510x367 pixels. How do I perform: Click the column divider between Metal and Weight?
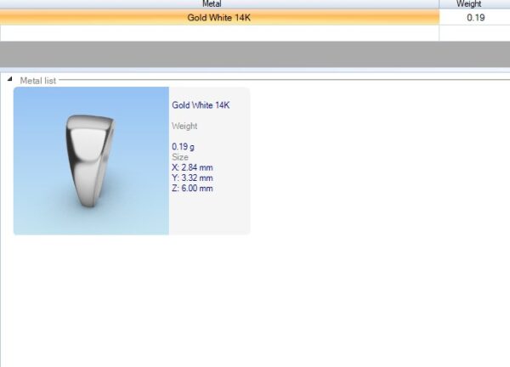[439, 4]
